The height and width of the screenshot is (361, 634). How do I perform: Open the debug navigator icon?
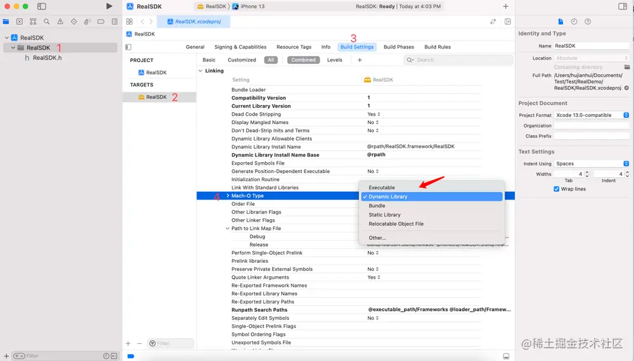(x=87, y=22)
